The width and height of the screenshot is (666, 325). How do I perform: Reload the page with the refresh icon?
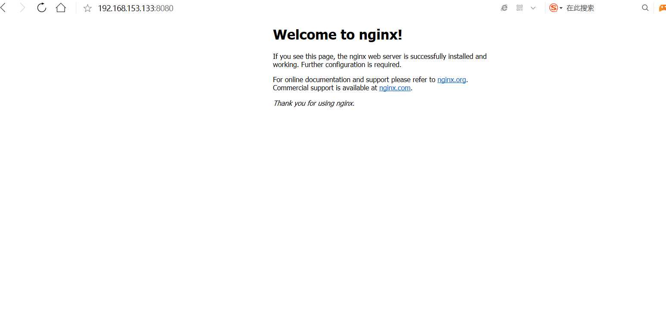tap(42, 8)
